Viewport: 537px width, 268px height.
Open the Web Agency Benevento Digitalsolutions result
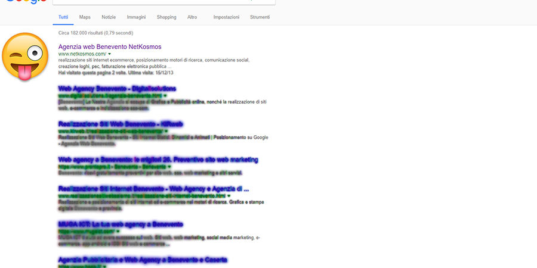tap(117, 89)
